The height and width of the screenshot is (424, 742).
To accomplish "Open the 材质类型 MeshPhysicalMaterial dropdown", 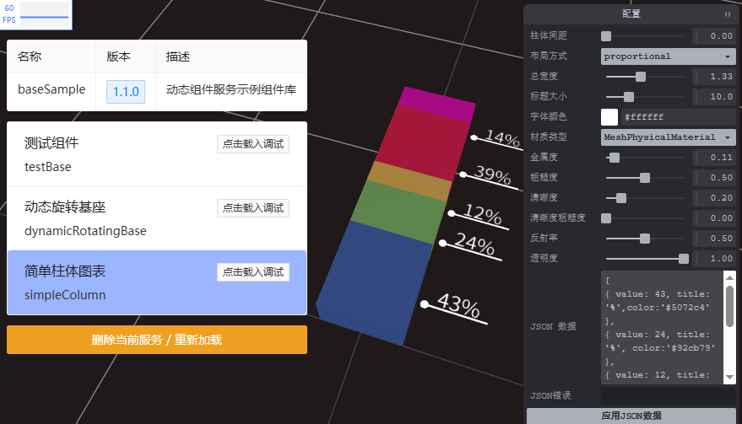I will coord(668,137).
